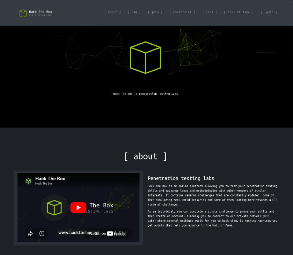Click the Hack The Box channel avatar in video
This screenshot has width=293, height=255.
29,181
